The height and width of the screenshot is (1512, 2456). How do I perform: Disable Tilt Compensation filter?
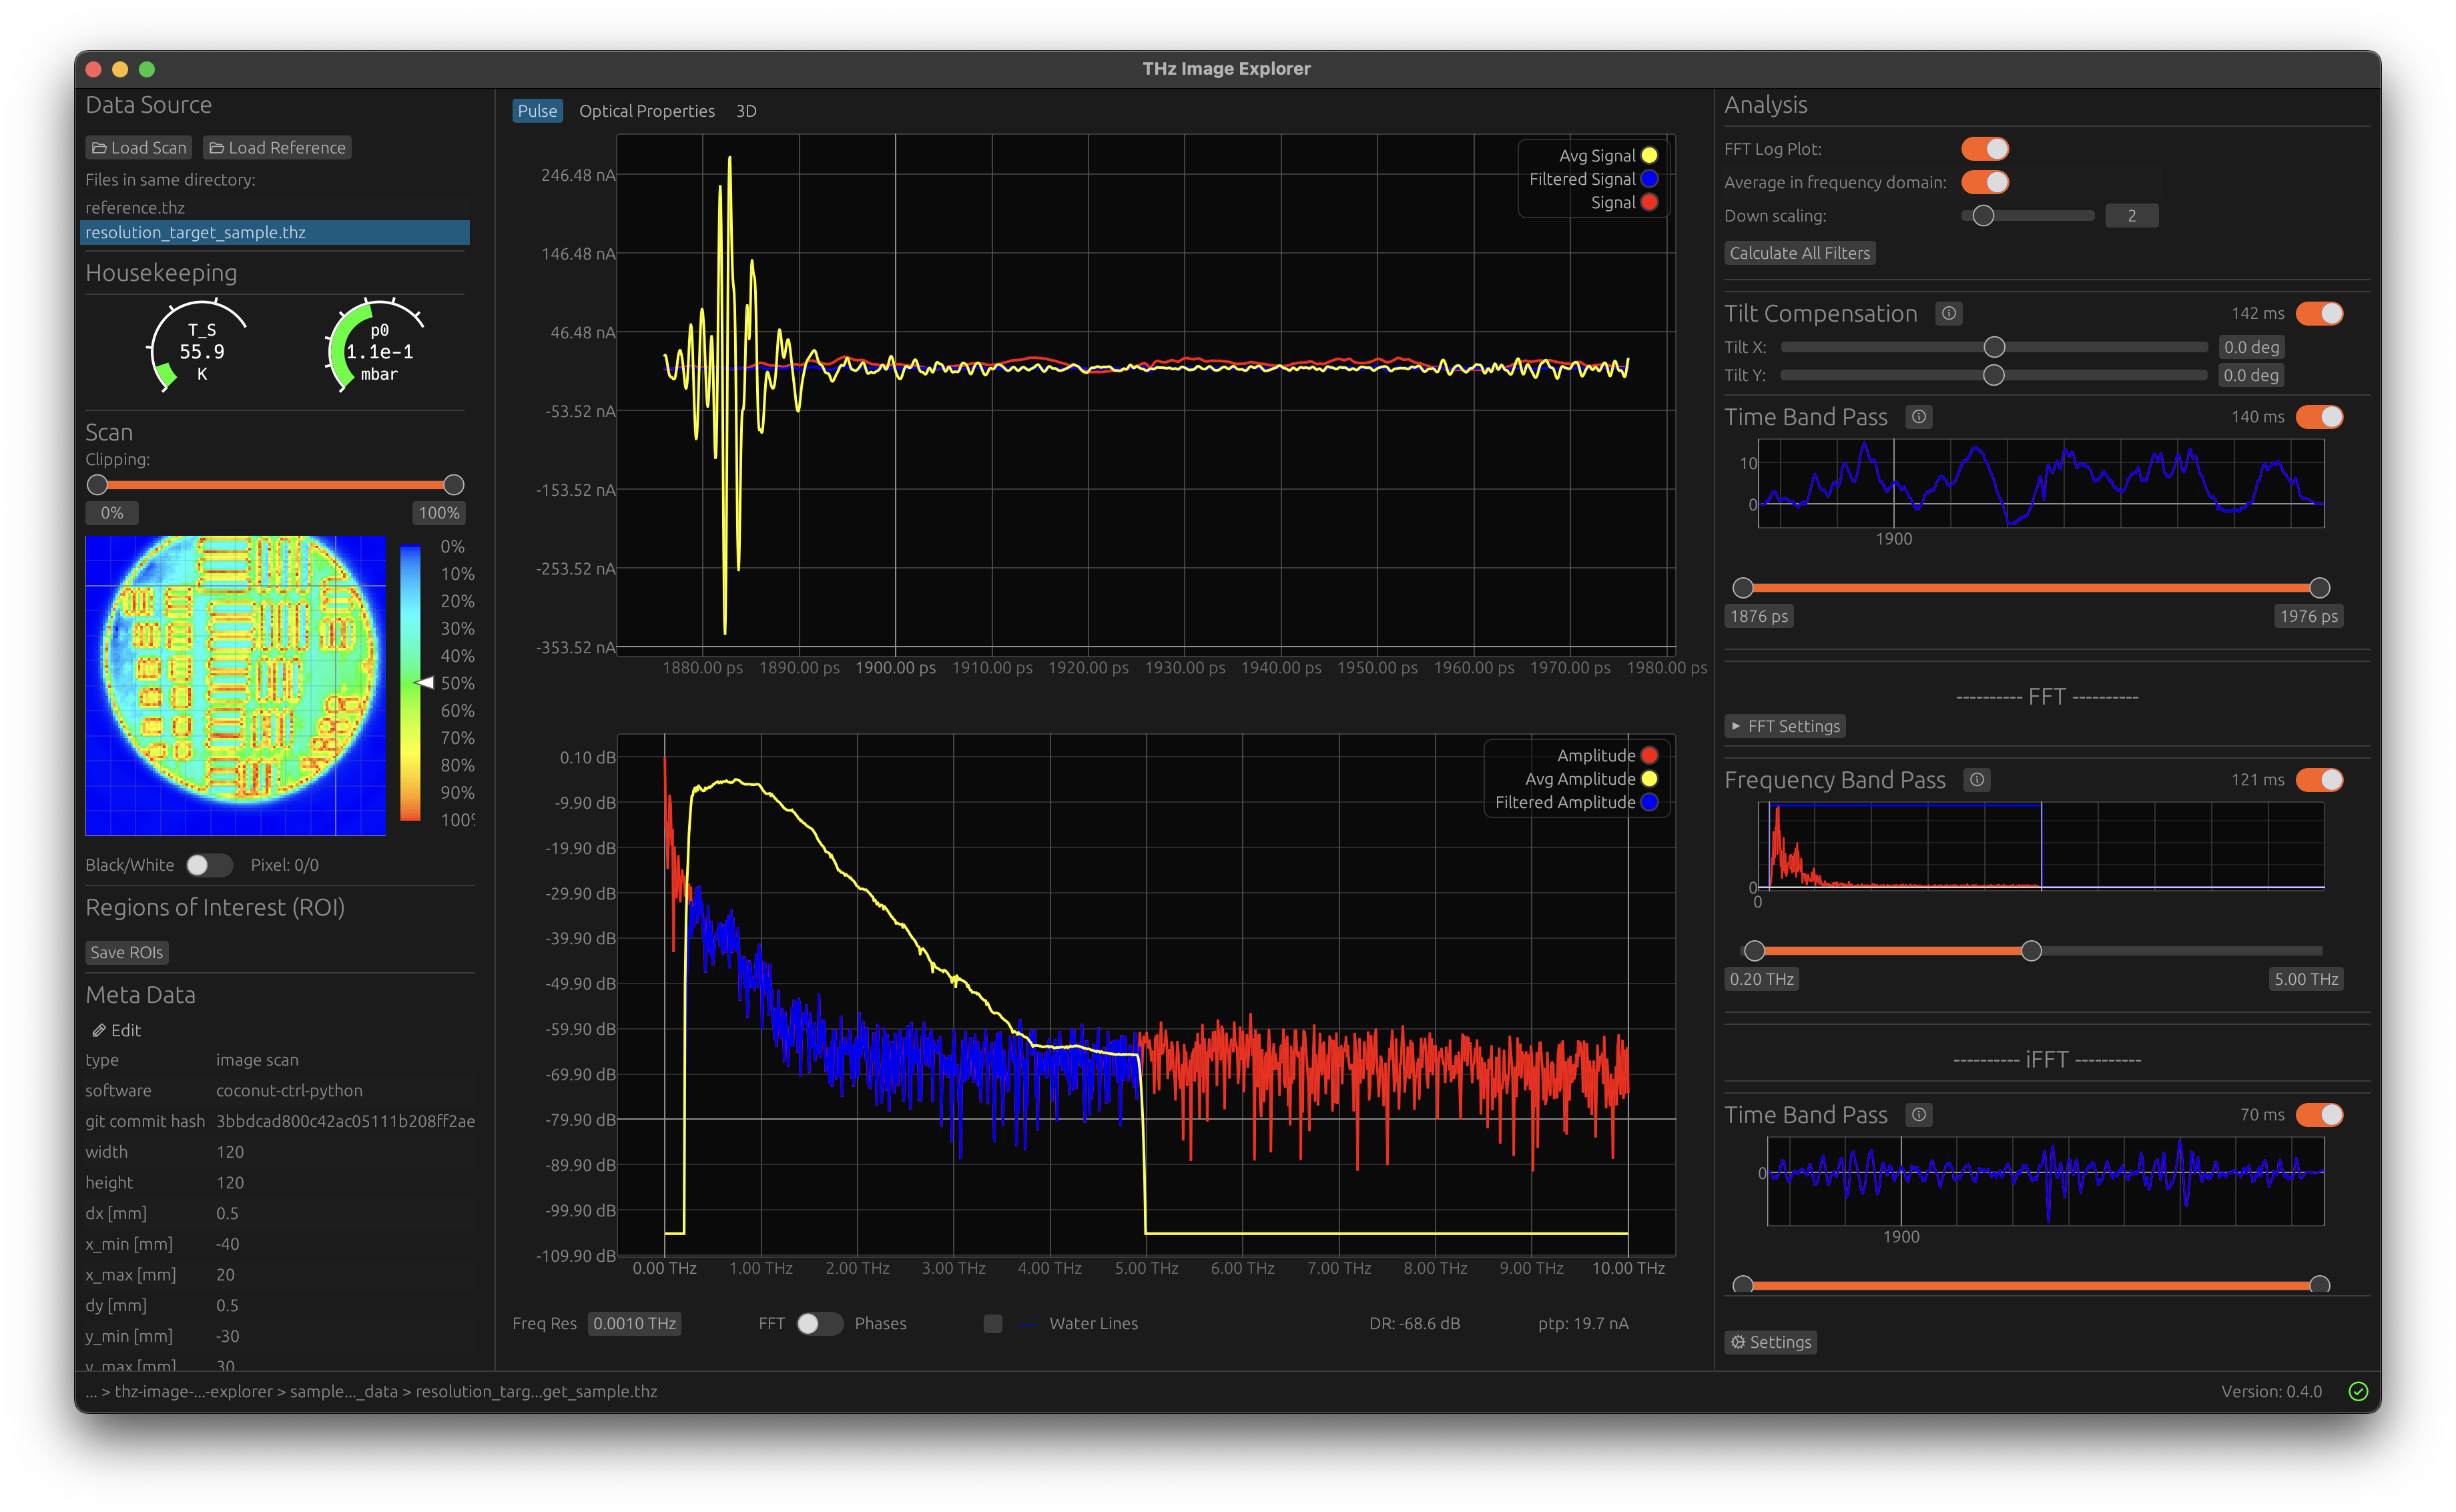[2319, 313]
